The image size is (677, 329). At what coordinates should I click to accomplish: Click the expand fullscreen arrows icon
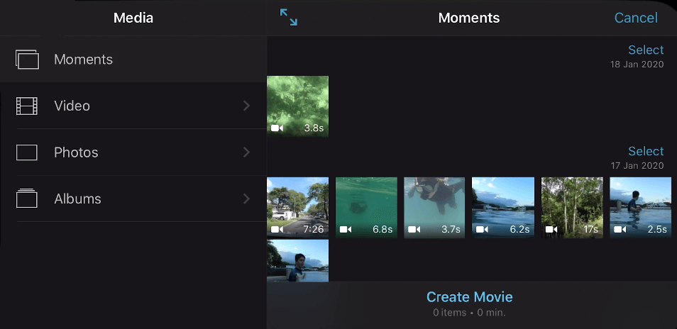click(289, 18)
